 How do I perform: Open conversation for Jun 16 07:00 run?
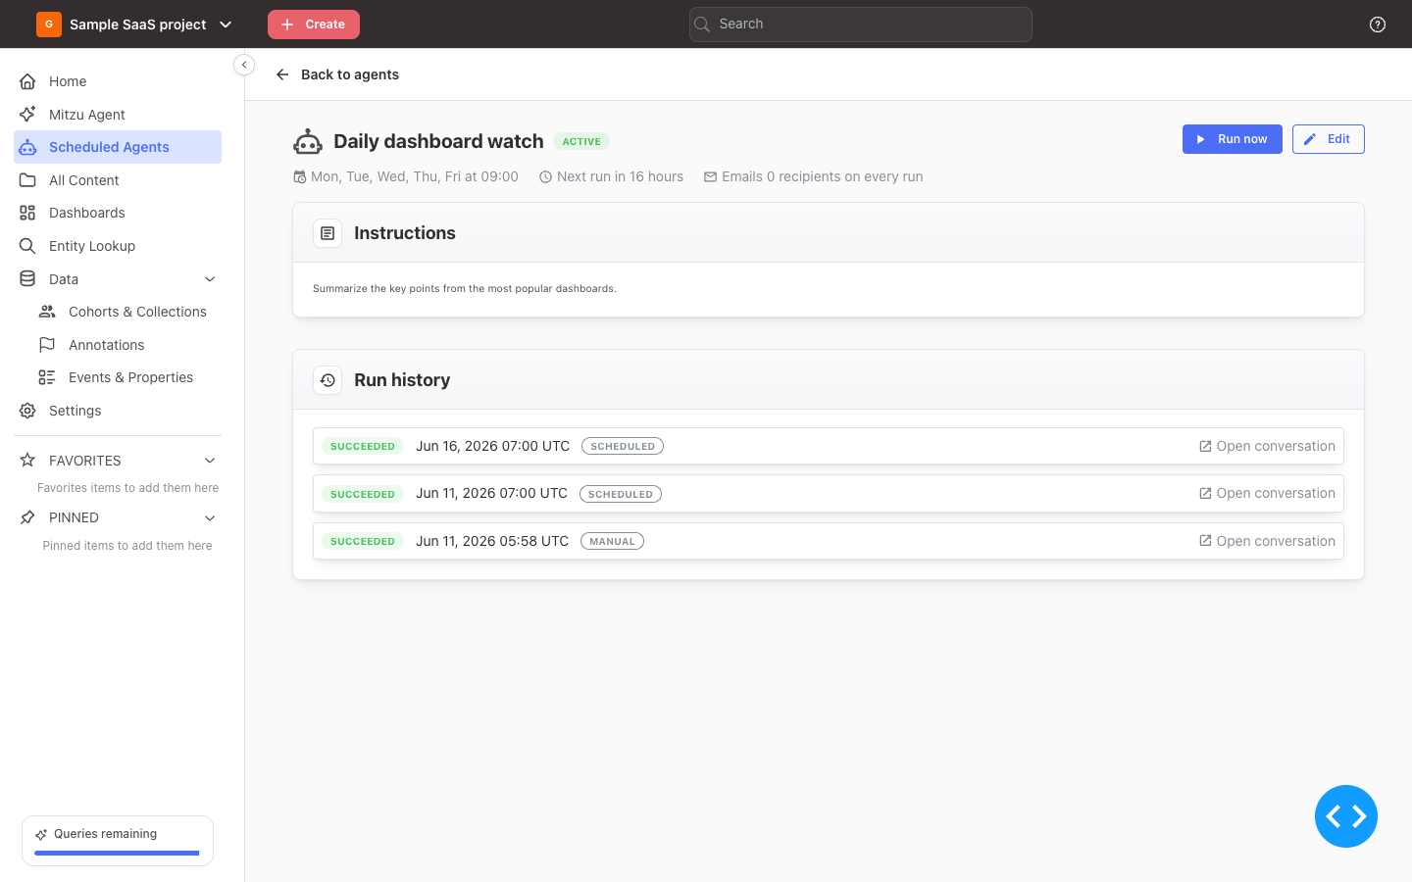(1267, 446)
